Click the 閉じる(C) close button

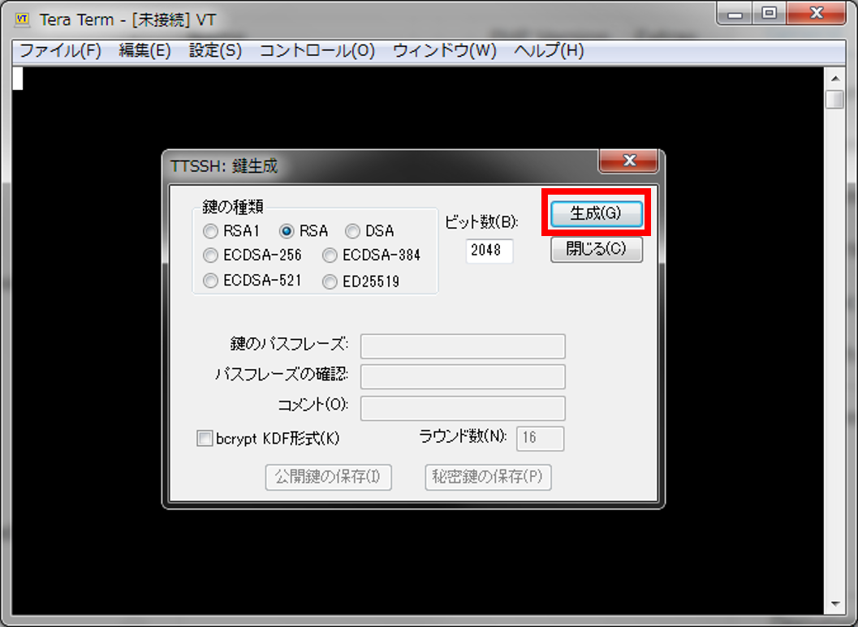pyautogui.click(x=597, y=249)
